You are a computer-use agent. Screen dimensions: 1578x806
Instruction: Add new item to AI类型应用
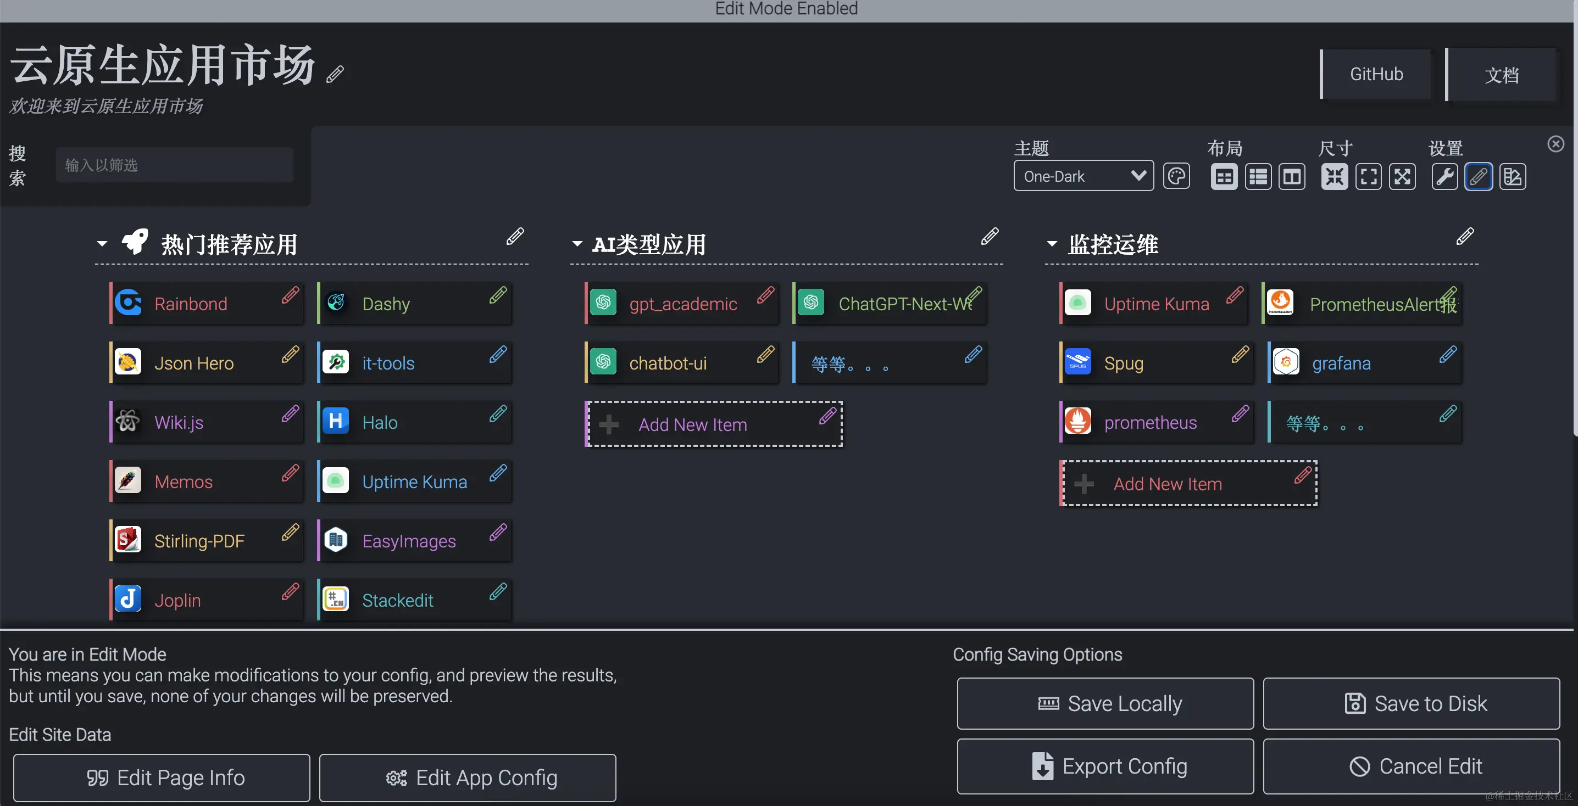714,424
